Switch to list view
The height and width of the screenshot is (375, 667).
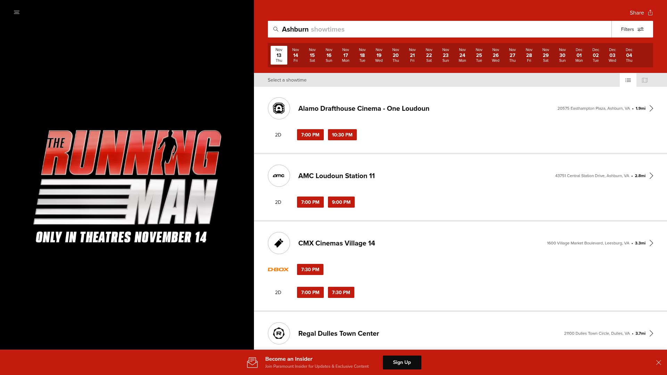(628, 80)
